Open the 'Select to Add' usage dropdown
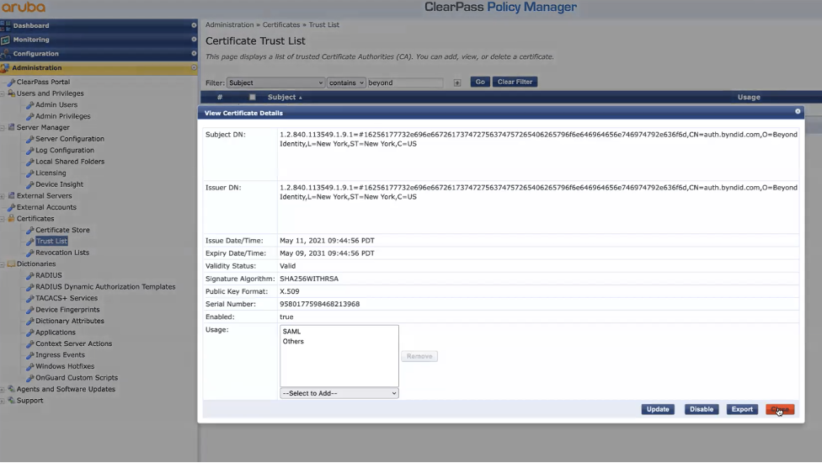Image resolution: width=822 pixels, height=463 pixels. click(x=339, y=393)
